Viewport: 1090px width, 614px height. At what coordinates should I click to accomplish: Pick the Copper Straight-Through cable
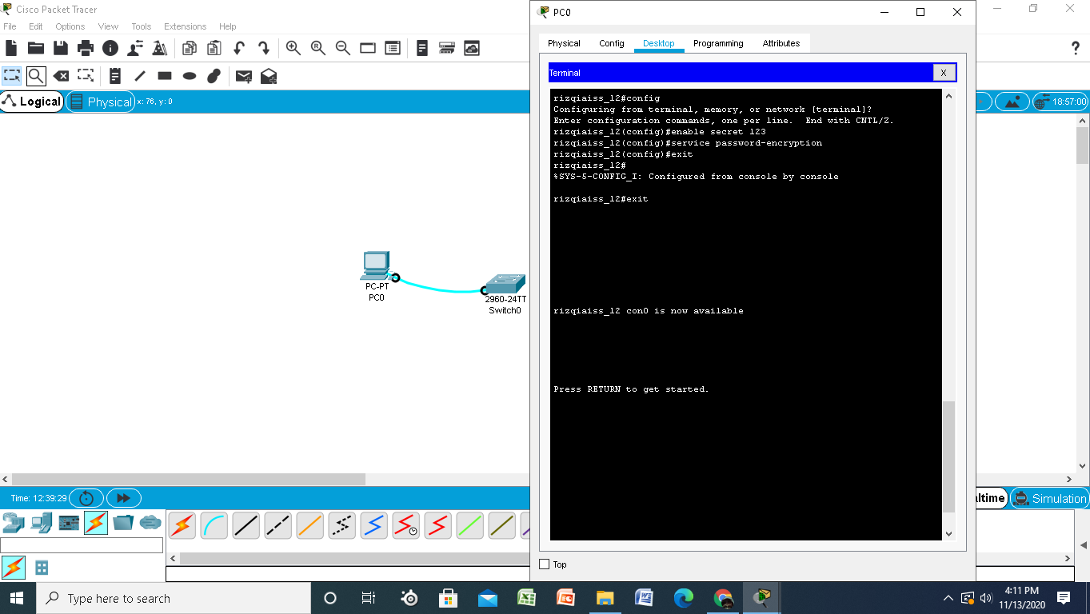pos(246,525)
